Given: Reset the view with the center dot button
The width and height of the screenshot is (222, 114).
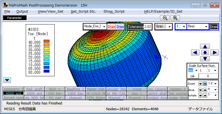Looking at the screenshot, I should (205, 53).
